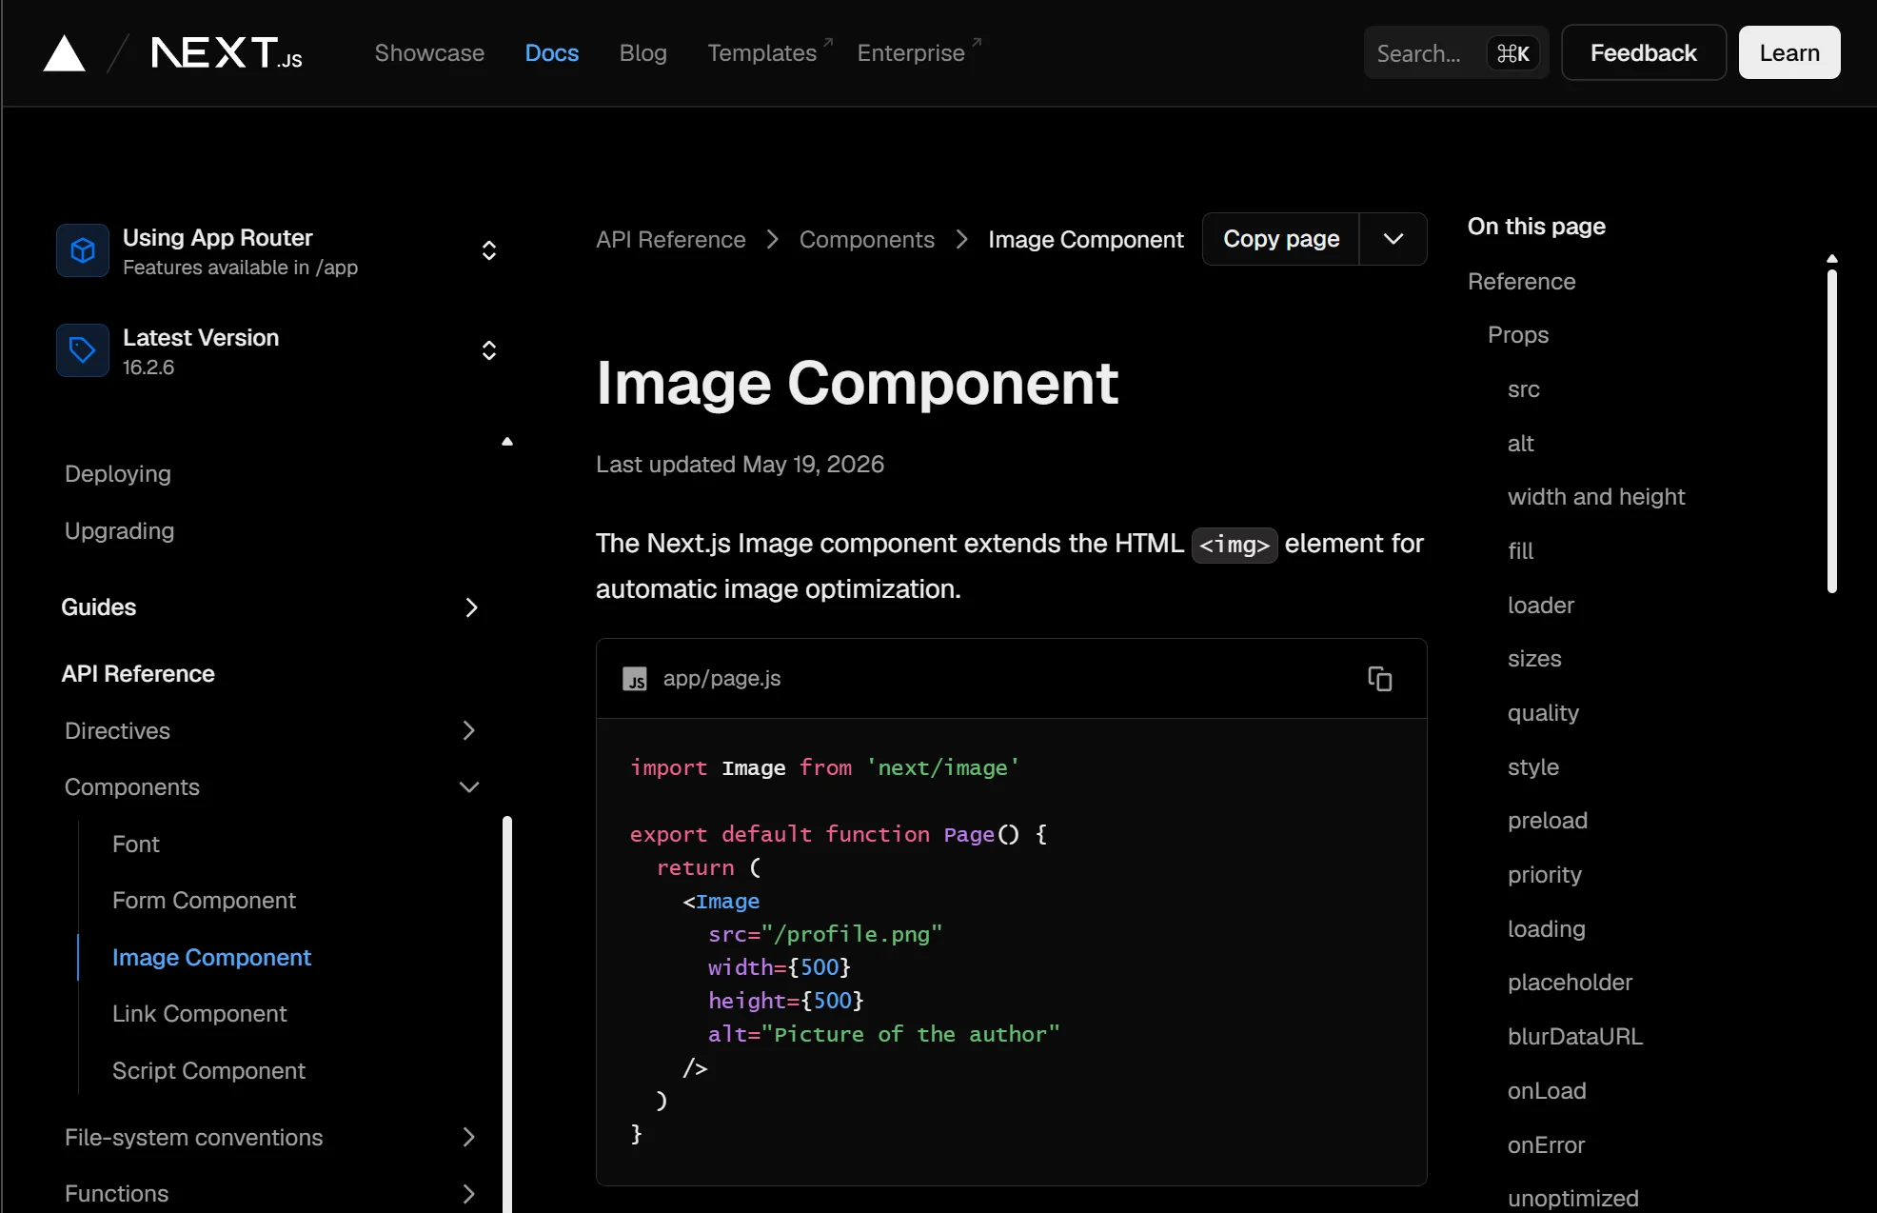Click the App Router cube icon
This screenshot has width=1877, height=1213.
[83, 250]
